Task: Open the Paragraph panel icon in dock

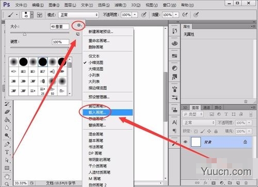Action: point(174,131)
